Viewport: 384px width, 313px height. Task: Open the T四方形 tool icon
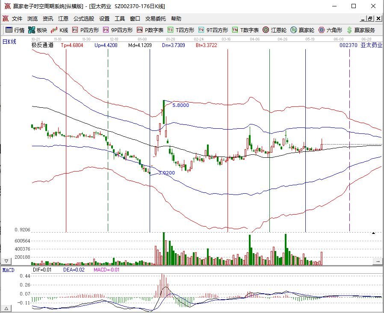pos(171,30)
